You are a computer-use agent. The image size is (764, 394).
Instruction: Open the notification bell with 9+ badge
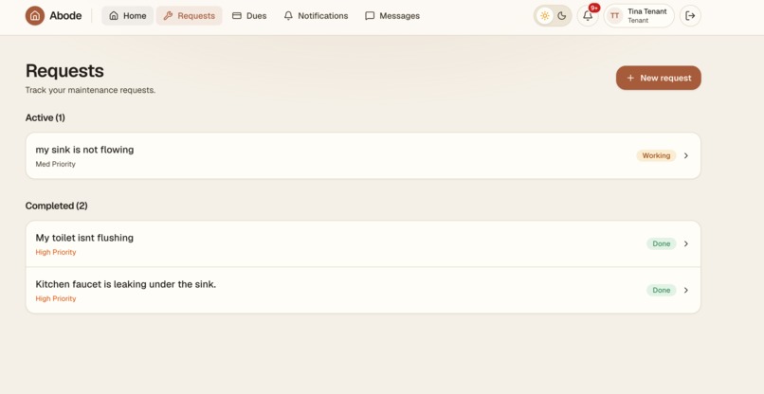pyautogui.click(x=588, y=15)
